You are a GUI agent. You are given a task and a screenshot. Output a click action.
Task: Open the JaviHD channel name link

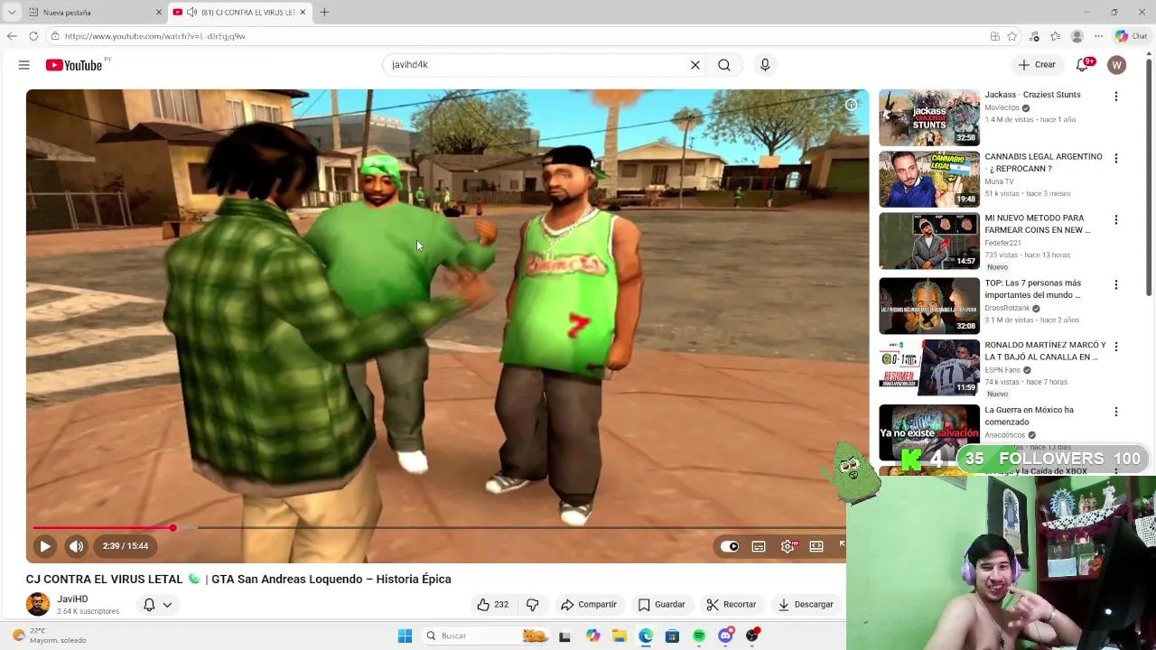tap(73, 599)
